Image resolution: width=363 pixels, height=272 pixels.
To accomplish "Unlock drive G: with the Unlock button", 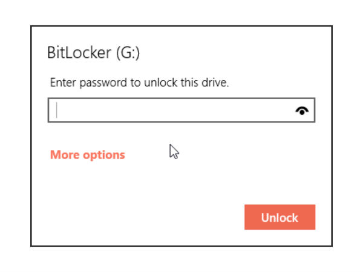I will point(280,217).
